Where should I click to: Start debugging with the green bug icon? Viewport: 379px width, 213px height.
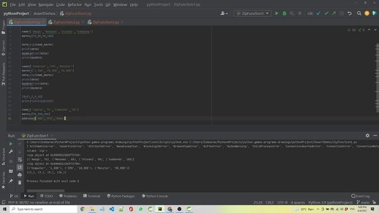[284, 13]
